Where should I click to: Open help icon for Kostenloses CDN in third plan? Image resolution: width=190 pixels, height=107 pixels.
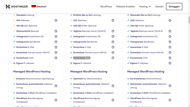pos(170,58)
